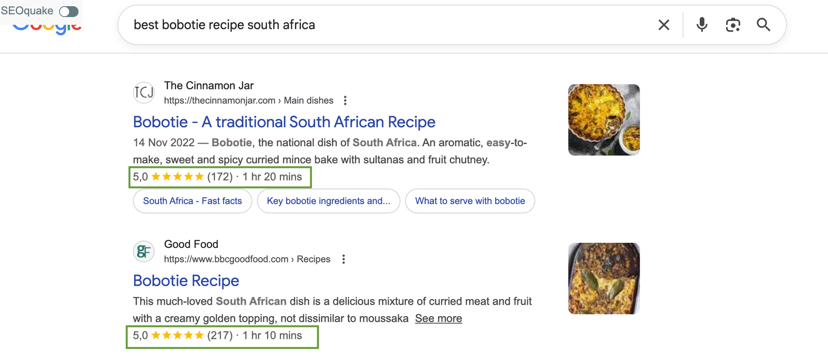Open the BBC Good Food Bobotie Recipe
Screen dimensions: 828x360
186,280
